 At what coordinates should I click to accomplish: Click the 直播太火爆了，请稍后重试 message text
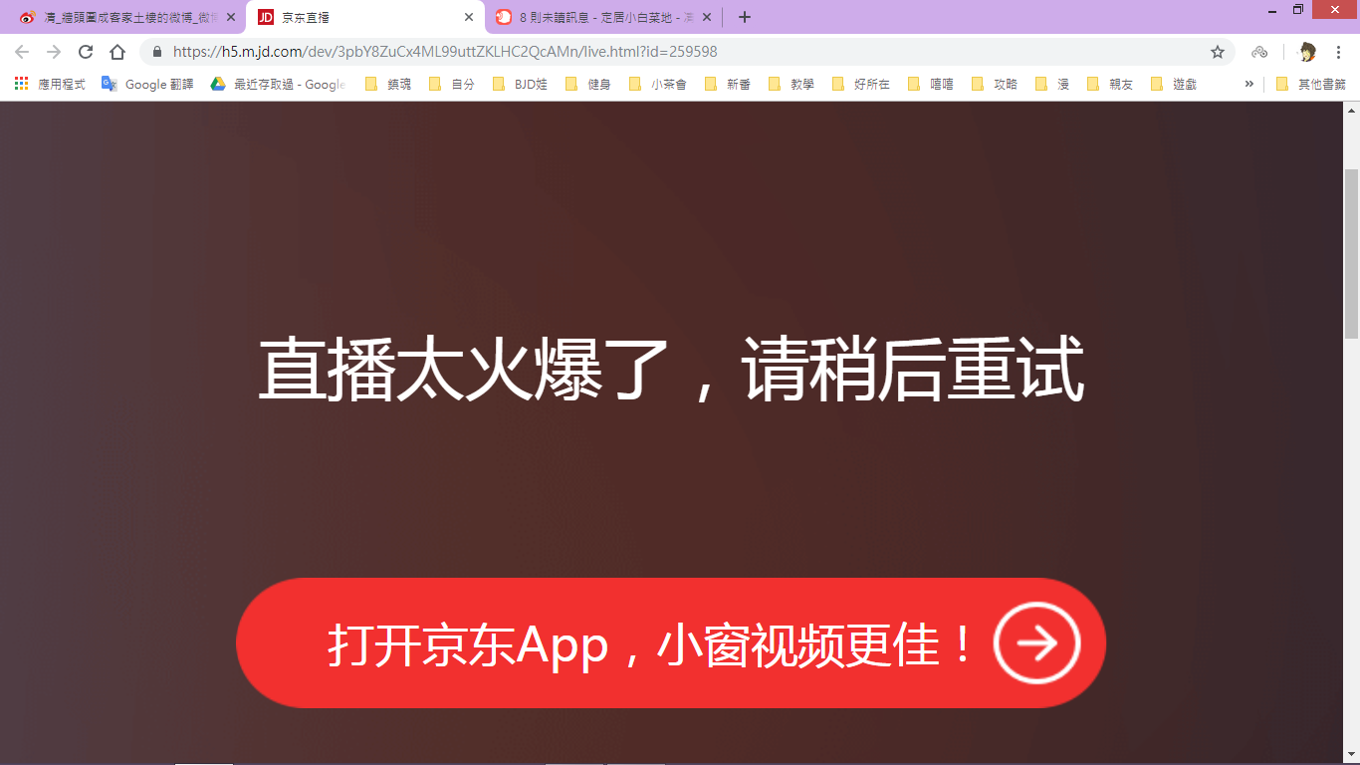click(x=671, y=371)
